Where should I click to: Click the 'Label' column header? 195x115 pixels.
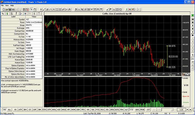point(13,17)
